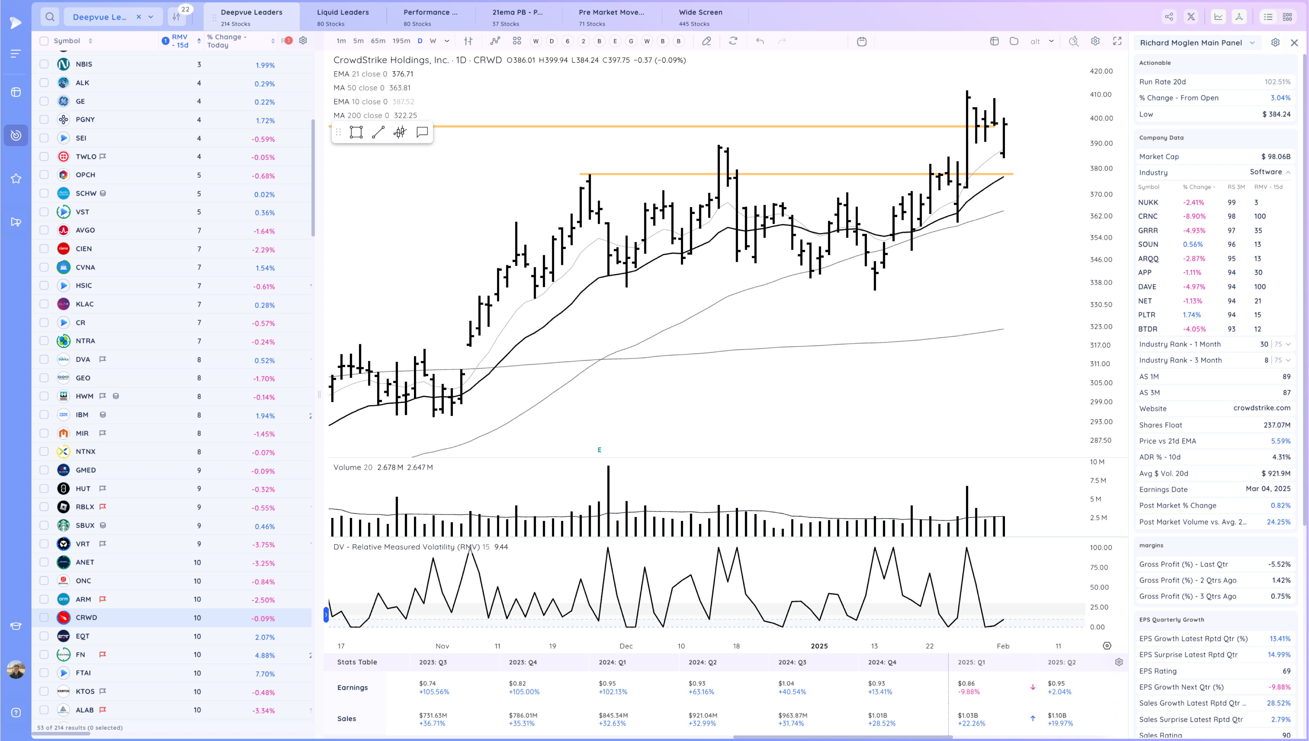Select the rectangle drawing tool
Viewport: 1309px width, 741px height.
(x=356, y=132)
